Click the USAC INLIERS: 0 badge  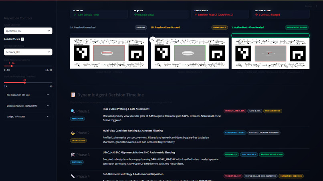point(249,155)
